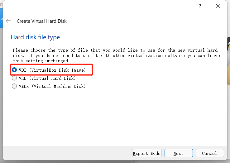Select the VDI radio button
The image size is (230, 163).
click(x=14, y=70)
